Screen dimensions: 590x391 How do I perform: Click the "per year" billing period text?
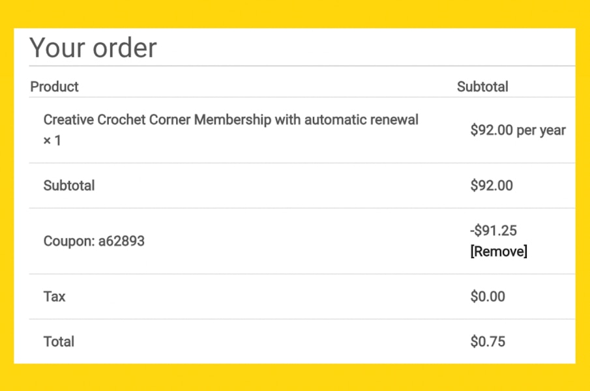pos(541,131)
